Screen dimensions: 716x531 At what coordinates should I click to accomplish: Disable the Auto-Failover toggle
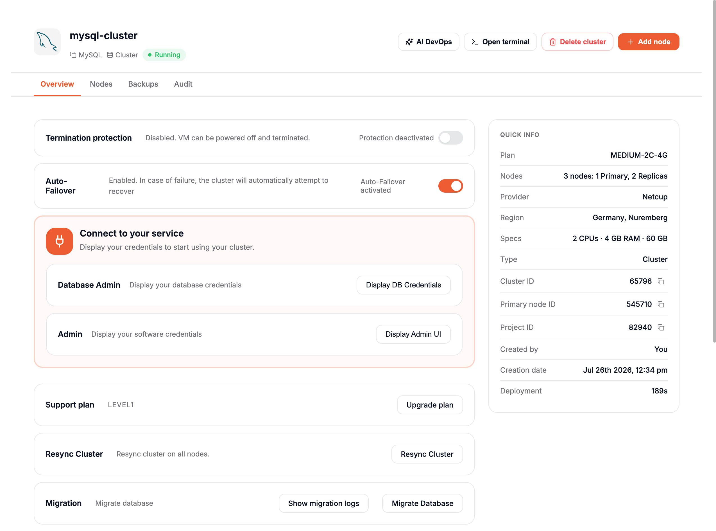450,186
